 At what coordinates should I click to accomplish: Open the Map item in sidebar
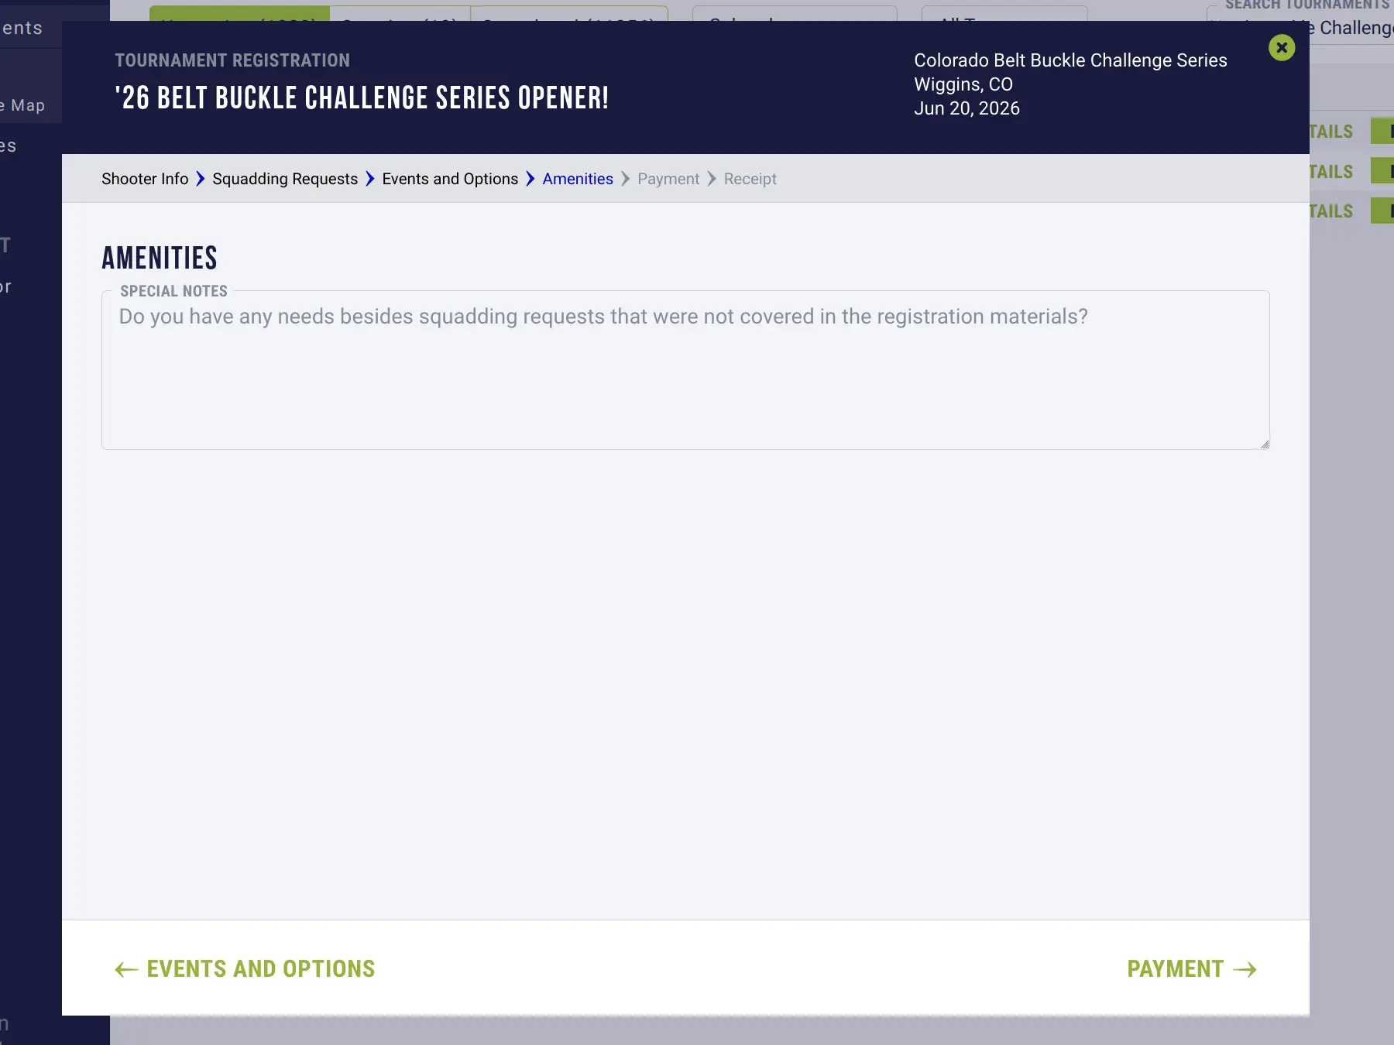click(x=23, y=105)
